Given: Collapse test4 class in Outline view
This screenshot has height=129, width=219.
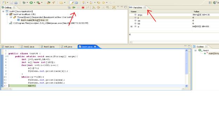Looking at the screenshot, I should 195,50.
